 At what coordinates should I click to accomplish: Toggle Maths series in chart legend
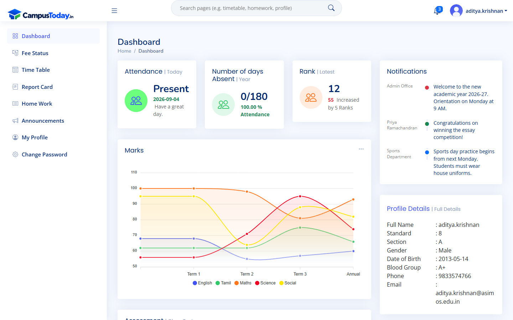(x=243, y=283)
